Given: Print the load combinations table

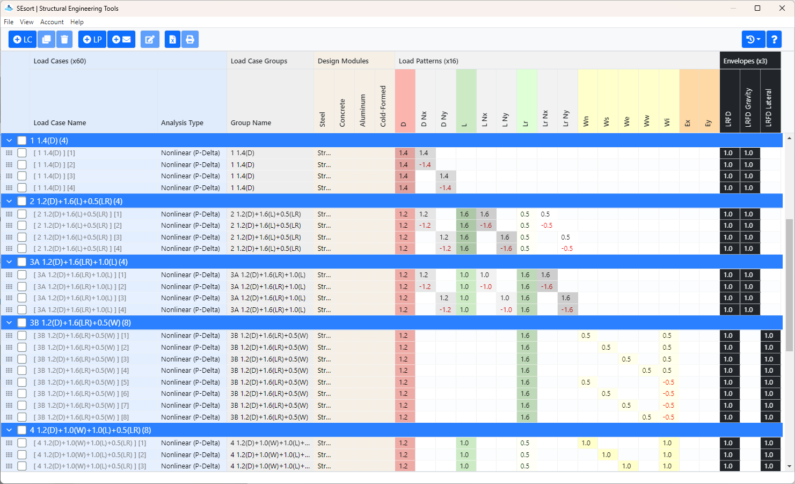Looking at the screenshot, I should (190, 39).
